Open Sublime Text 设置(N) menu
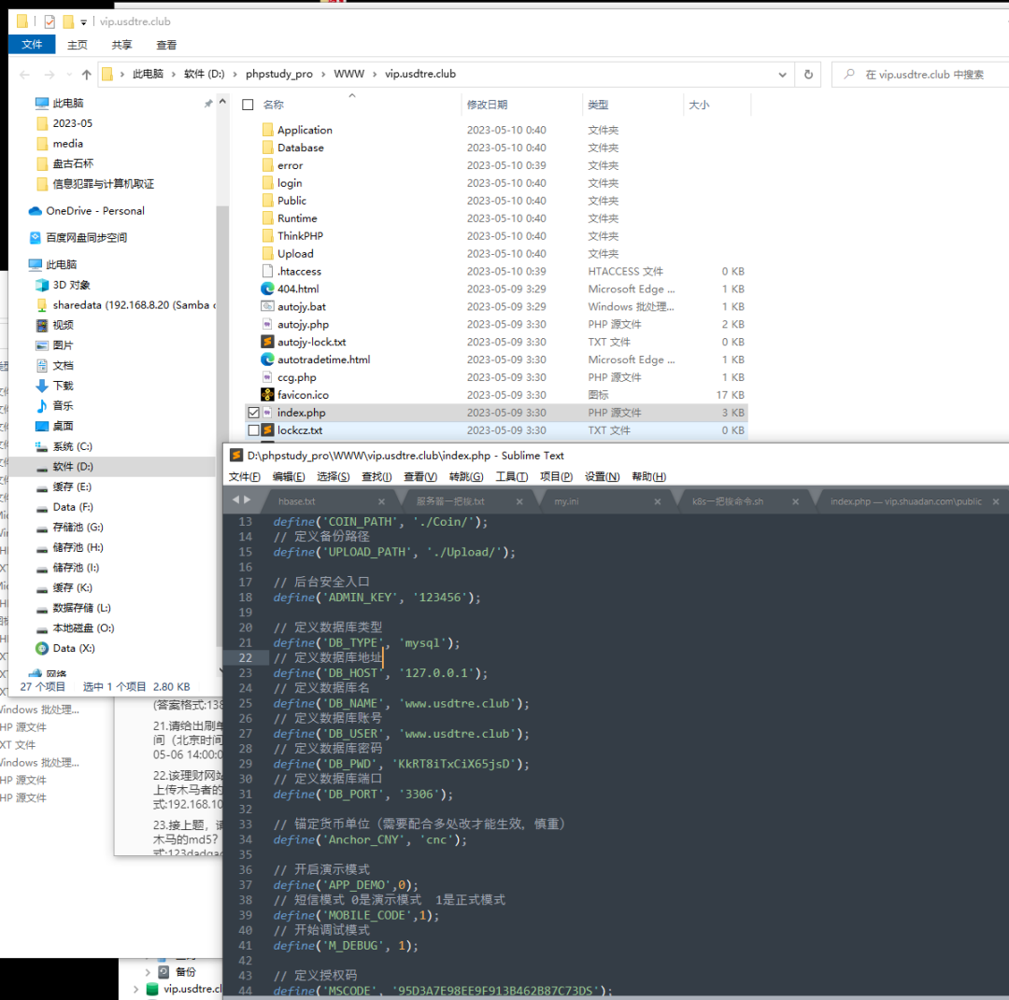1009x1000 pixels. [x=603, y=476]
